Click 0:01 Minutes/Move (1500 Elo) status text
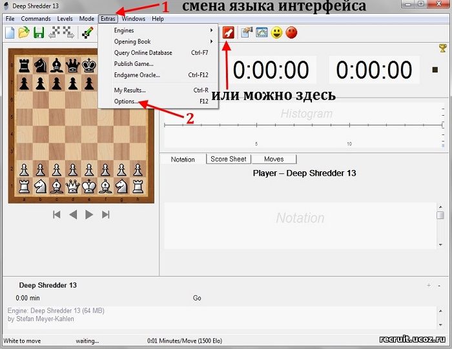This screenshot has height=349, width=452. click(x=185, y=341)
